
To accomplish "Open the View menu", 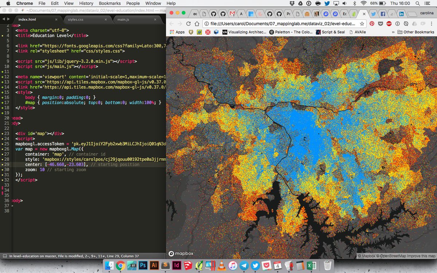I will point(69,3).
